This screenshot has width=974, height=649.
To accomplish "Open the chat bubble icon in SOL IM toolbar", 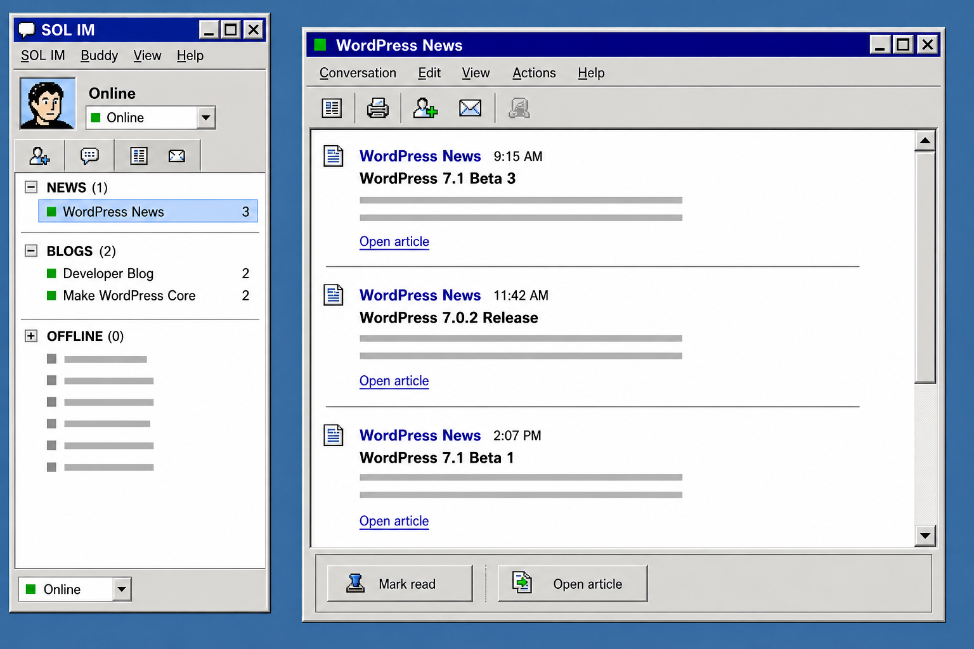I will click(89, 156).
